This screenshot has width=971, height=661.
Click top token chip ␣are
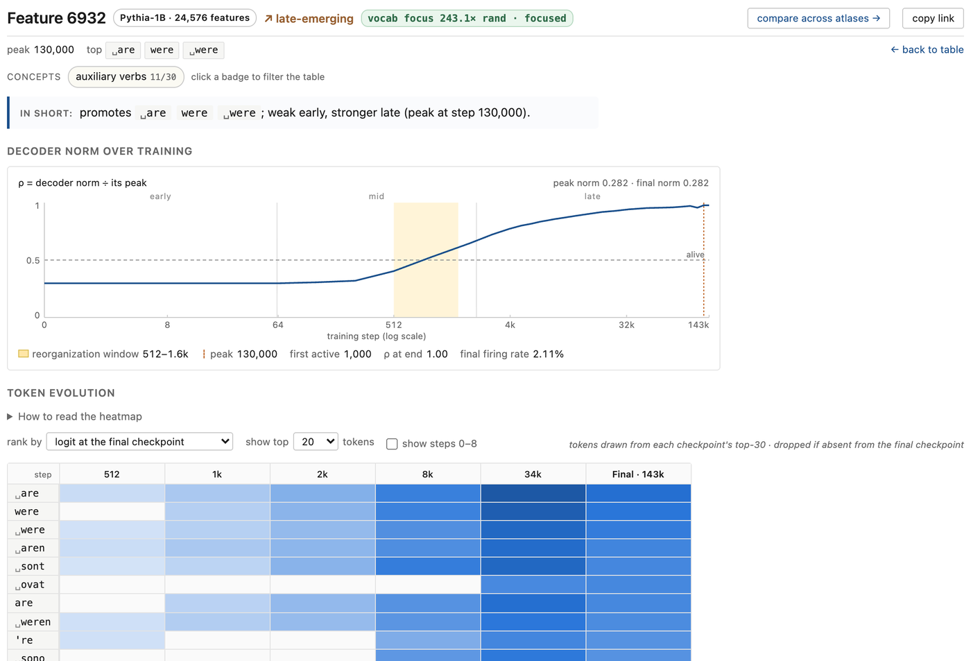(123, 50)
